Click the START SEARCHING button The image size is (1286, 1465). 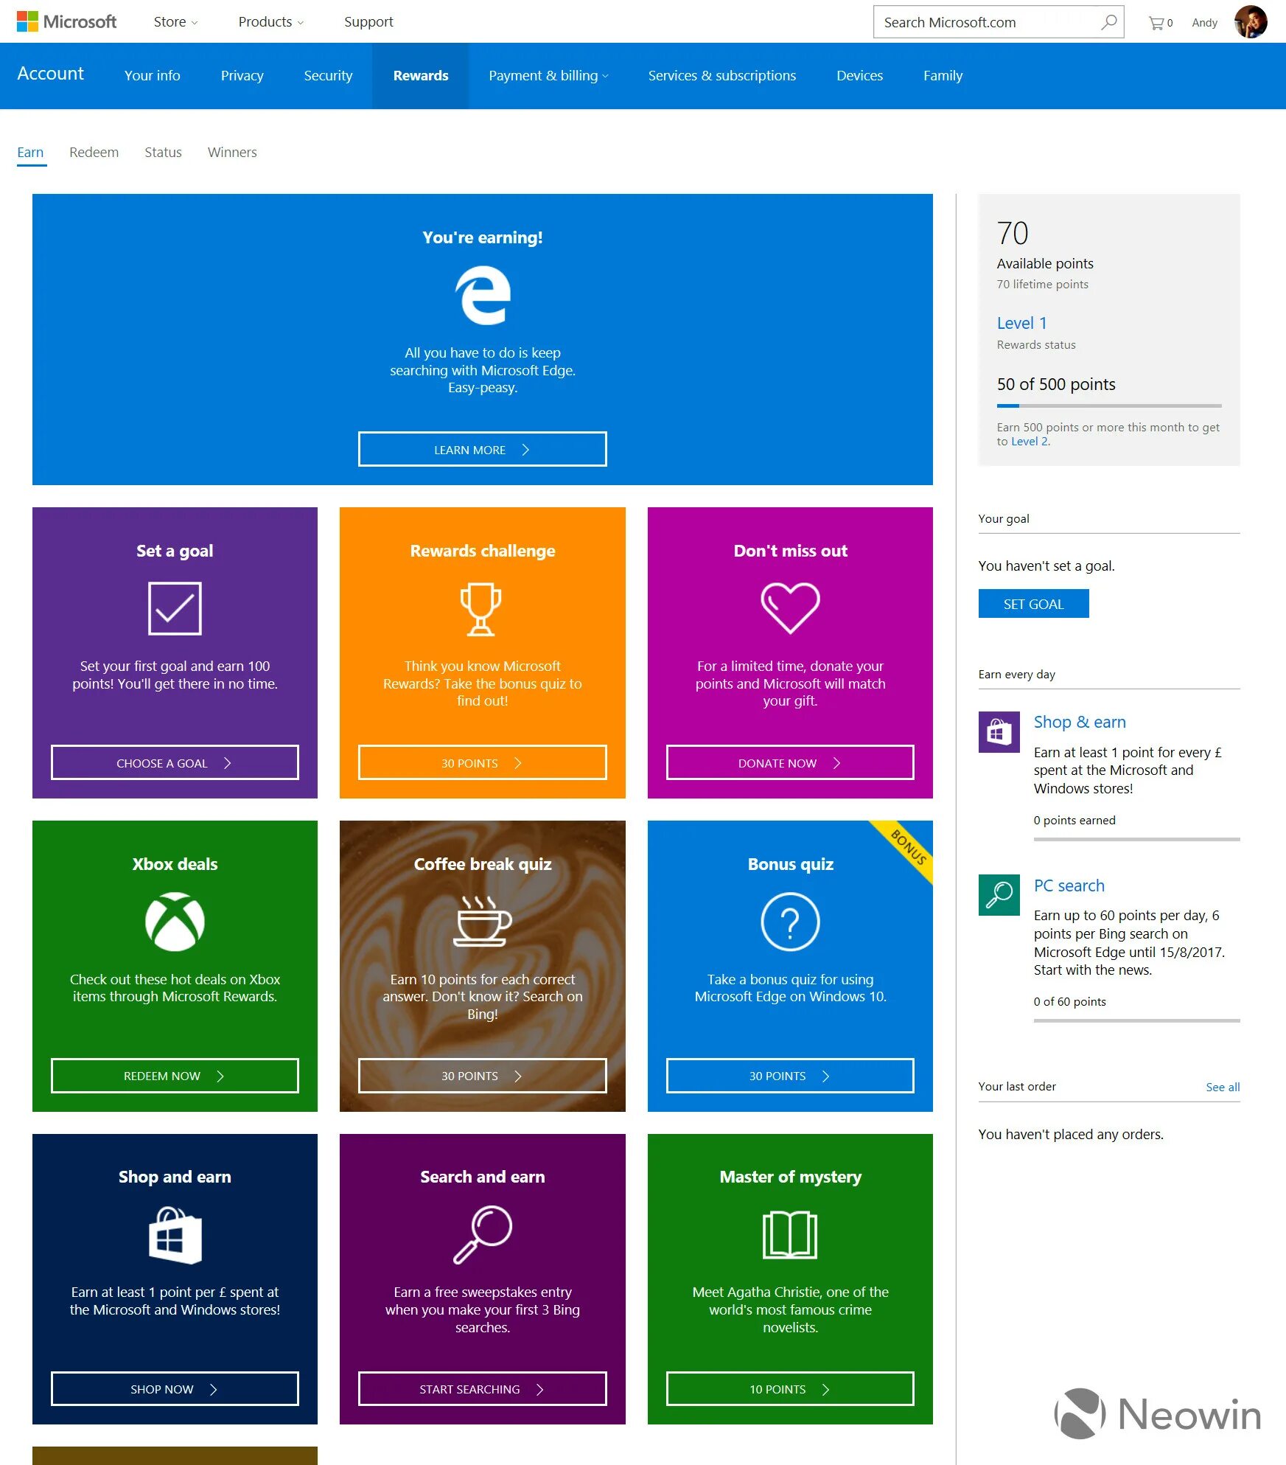click(483, 1390)
